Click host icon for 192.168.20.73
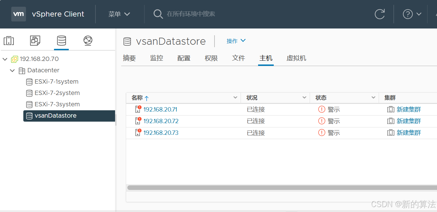Viewport: 437px width, 212px height. click(138, 133)
